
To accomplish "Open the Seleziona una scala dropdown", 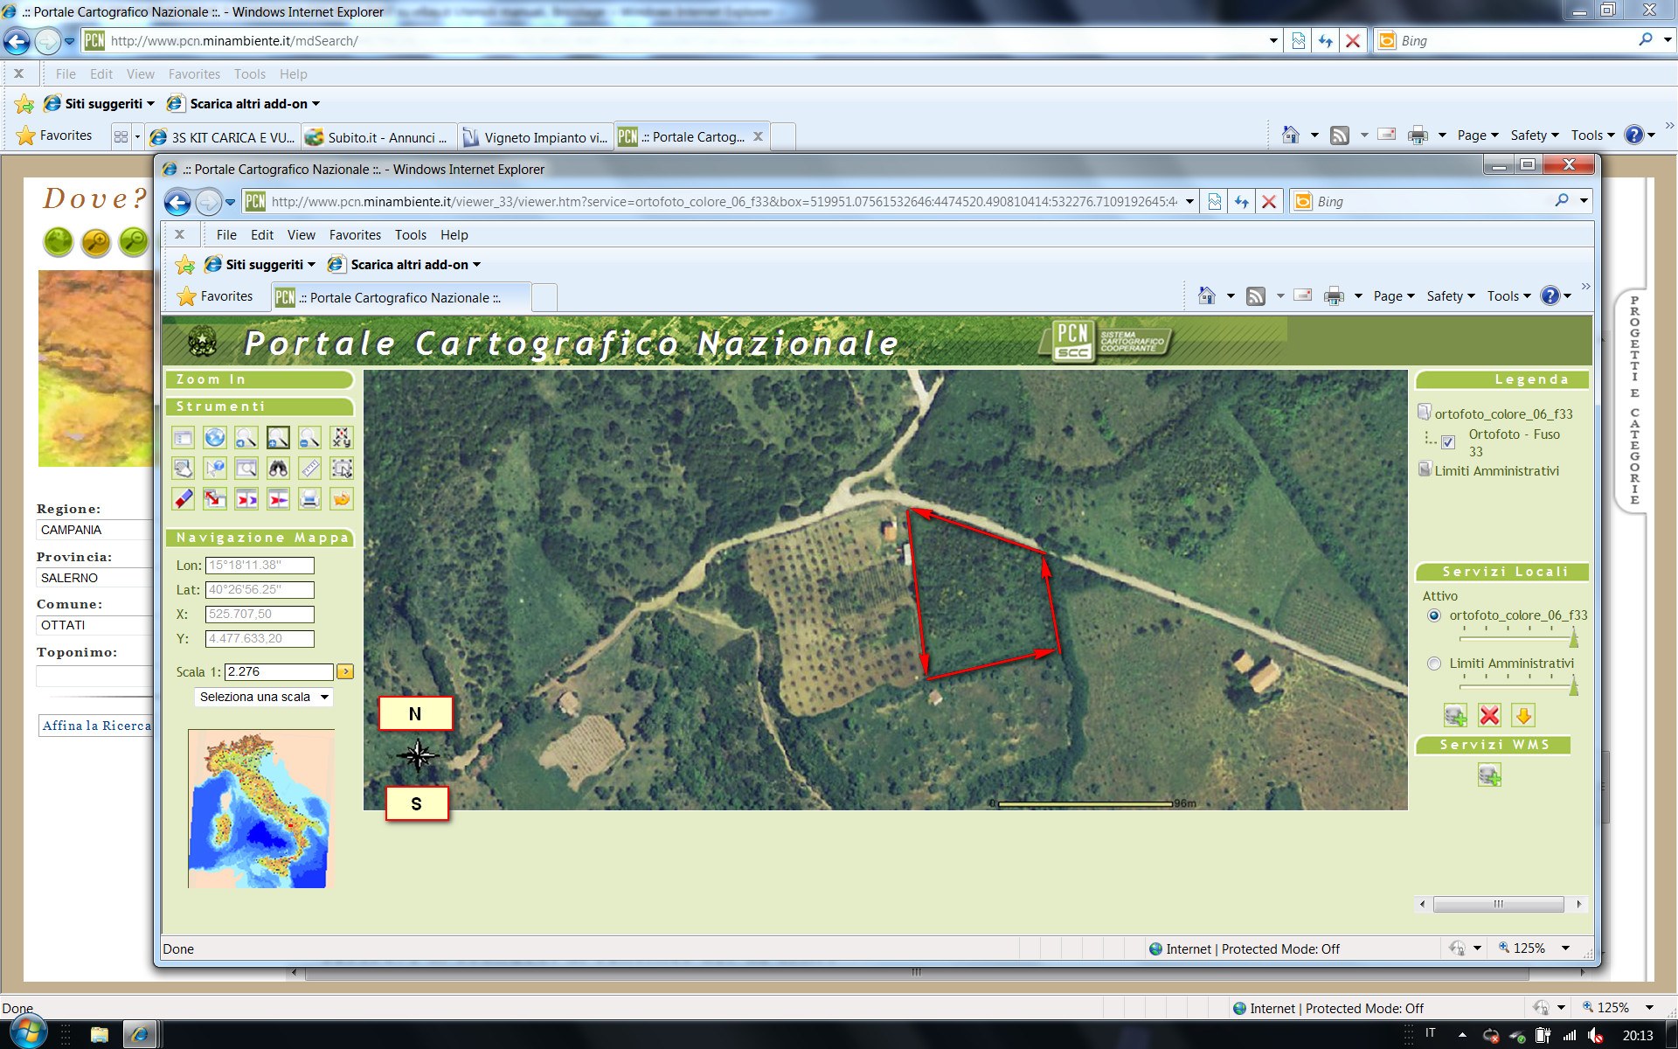I will (x=263, y=697).
